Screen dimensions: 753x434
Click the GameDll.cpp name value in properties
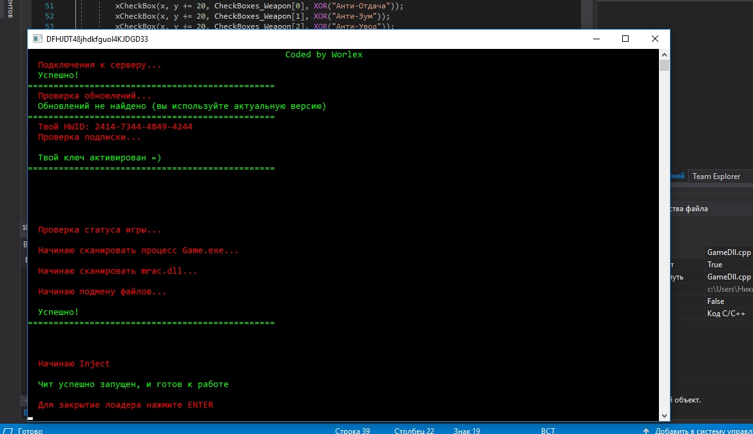tap(729, 252)
